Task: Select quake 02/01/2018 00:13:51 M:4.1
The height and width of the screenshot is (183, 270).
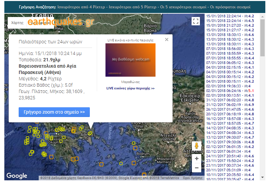Action: [230, 95]
